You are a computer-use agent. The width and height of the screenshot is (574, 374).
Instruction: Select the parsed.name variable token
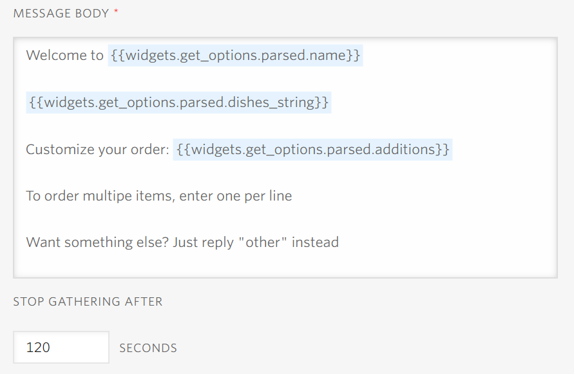(x=235, y=56)
